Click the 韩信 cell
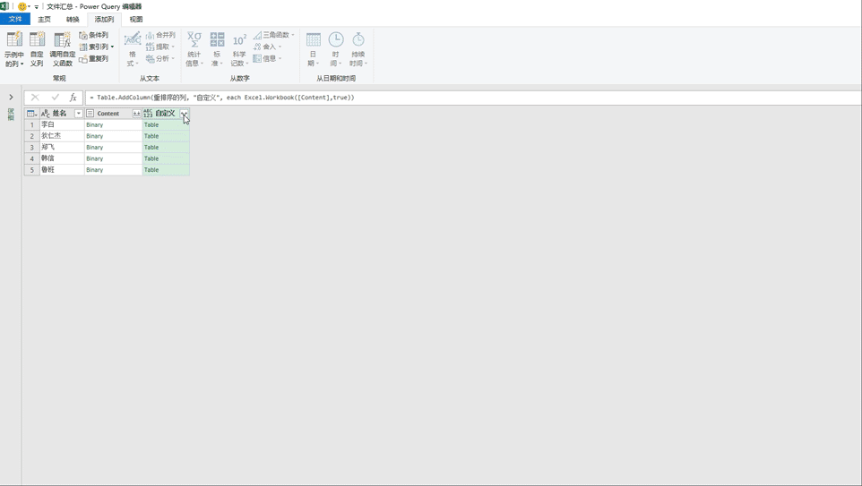 [x=62, y=158]
